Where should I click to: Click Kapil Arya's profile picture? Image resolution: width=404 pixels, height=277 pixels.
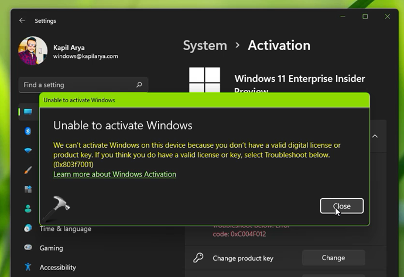coord(33,51)
